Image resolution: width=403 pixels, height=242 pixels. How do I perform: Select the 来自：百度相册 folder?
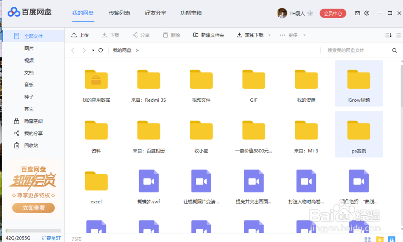pos(149,137)
